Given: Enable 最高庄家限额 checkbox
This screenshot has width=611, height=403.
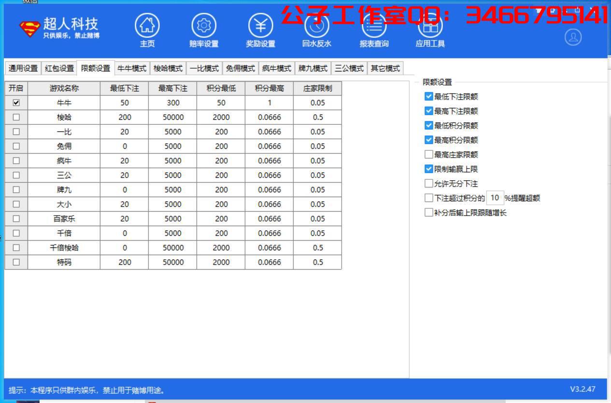Looking at the screenshot, I should point(429,155).
